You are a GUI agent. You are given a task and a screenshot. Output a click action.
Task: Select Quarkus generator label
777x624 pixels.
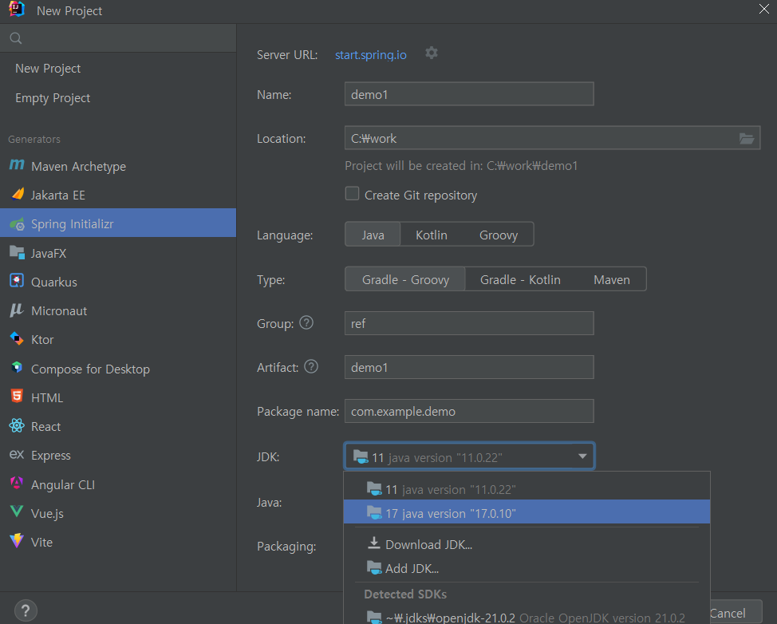(54, 282)
